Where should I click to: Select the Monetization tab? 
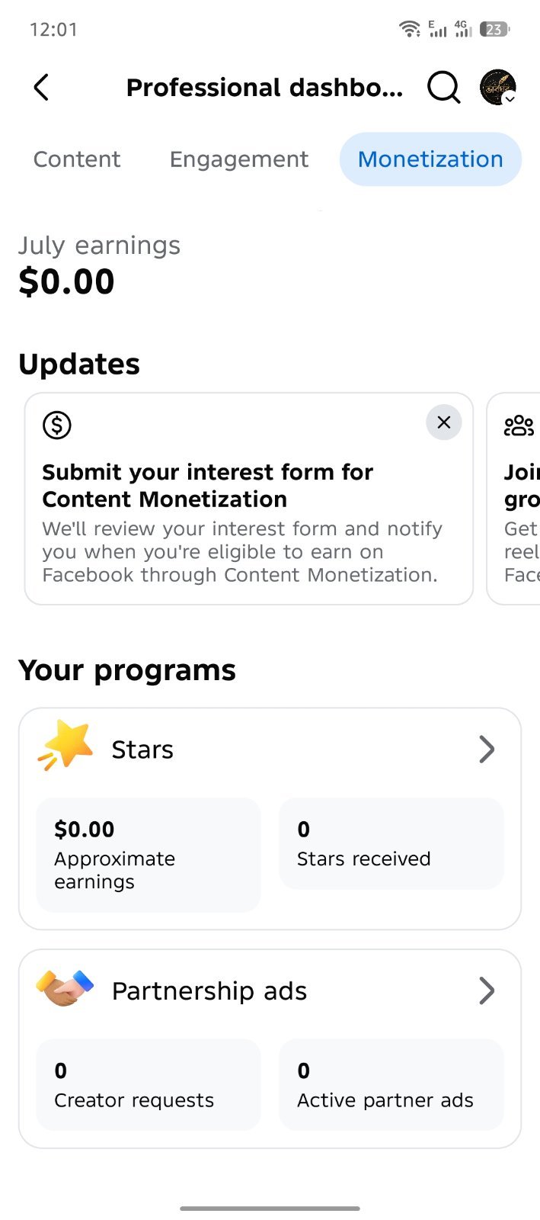(430, 159)
